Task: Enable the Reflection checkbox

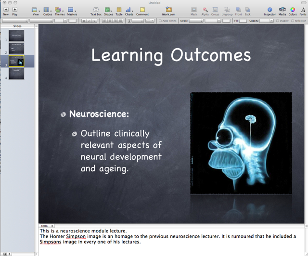Action: pyautogui.click(x=293, y=21)
